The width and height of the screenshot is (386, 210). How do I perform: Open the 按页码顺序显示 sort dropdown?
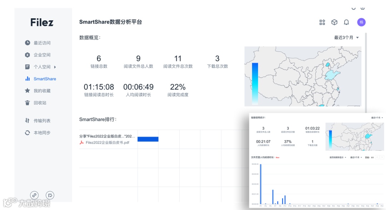338,158
